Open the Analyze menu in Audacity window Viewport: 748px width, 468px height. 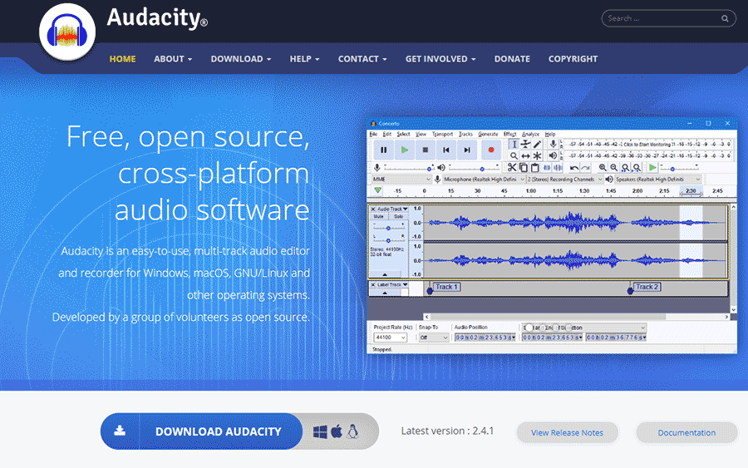(x=530, y=134)
